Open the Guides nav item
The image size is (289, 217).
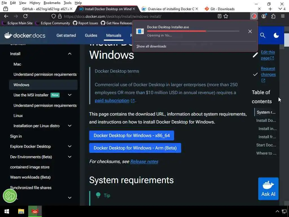pyautogui.click(x=91, y=35)
